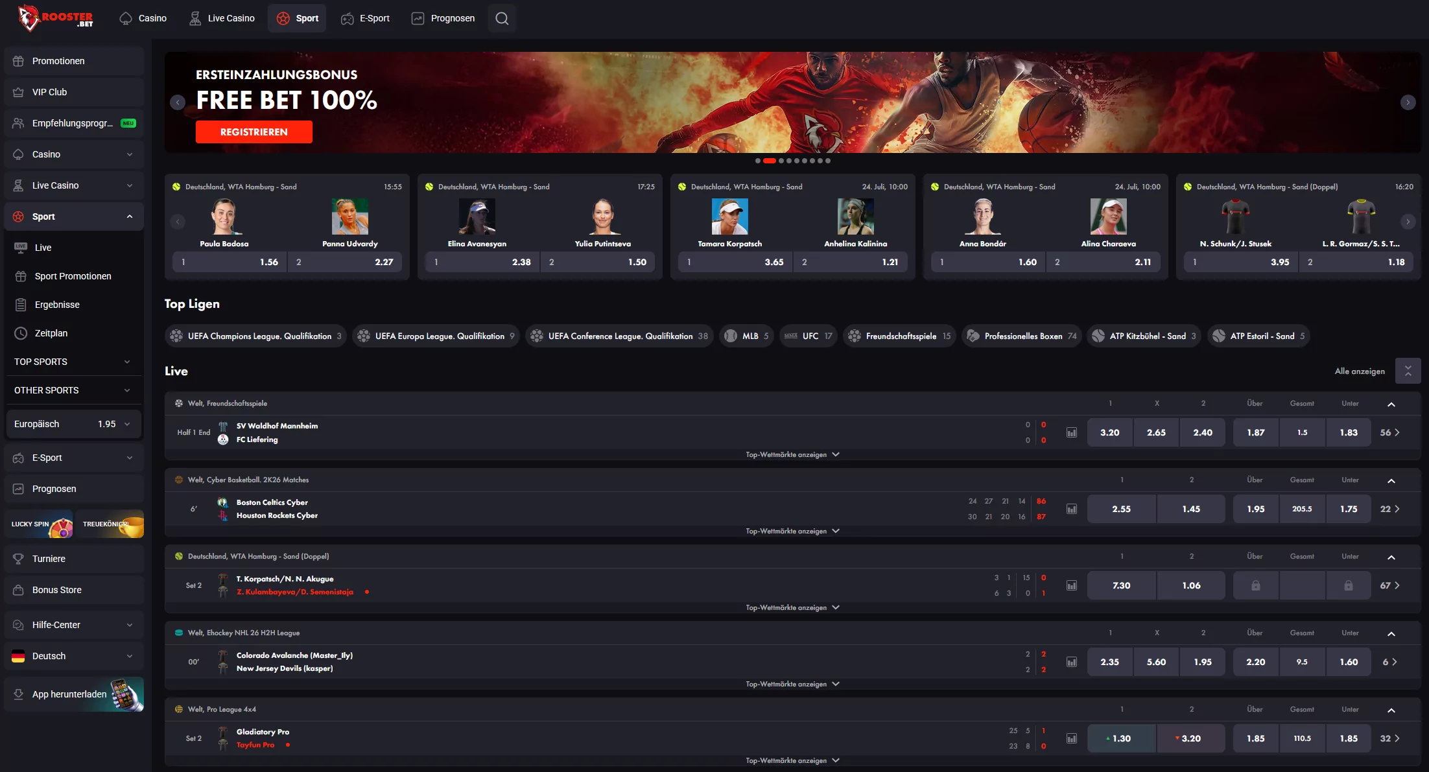Click Alle anzeigen link in Live section

pos(1360,371)
